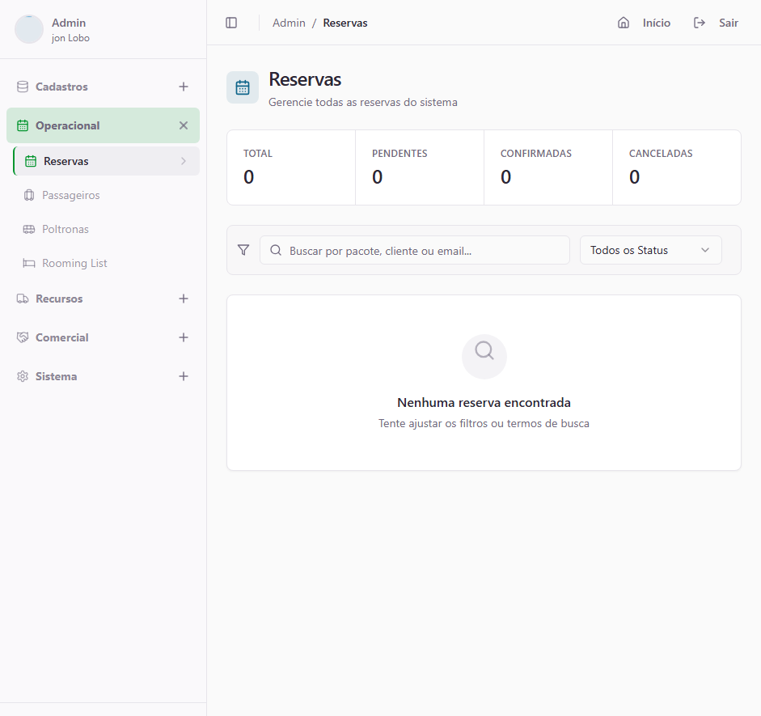Expand the Recursos menu group

(x=184, y=299)
